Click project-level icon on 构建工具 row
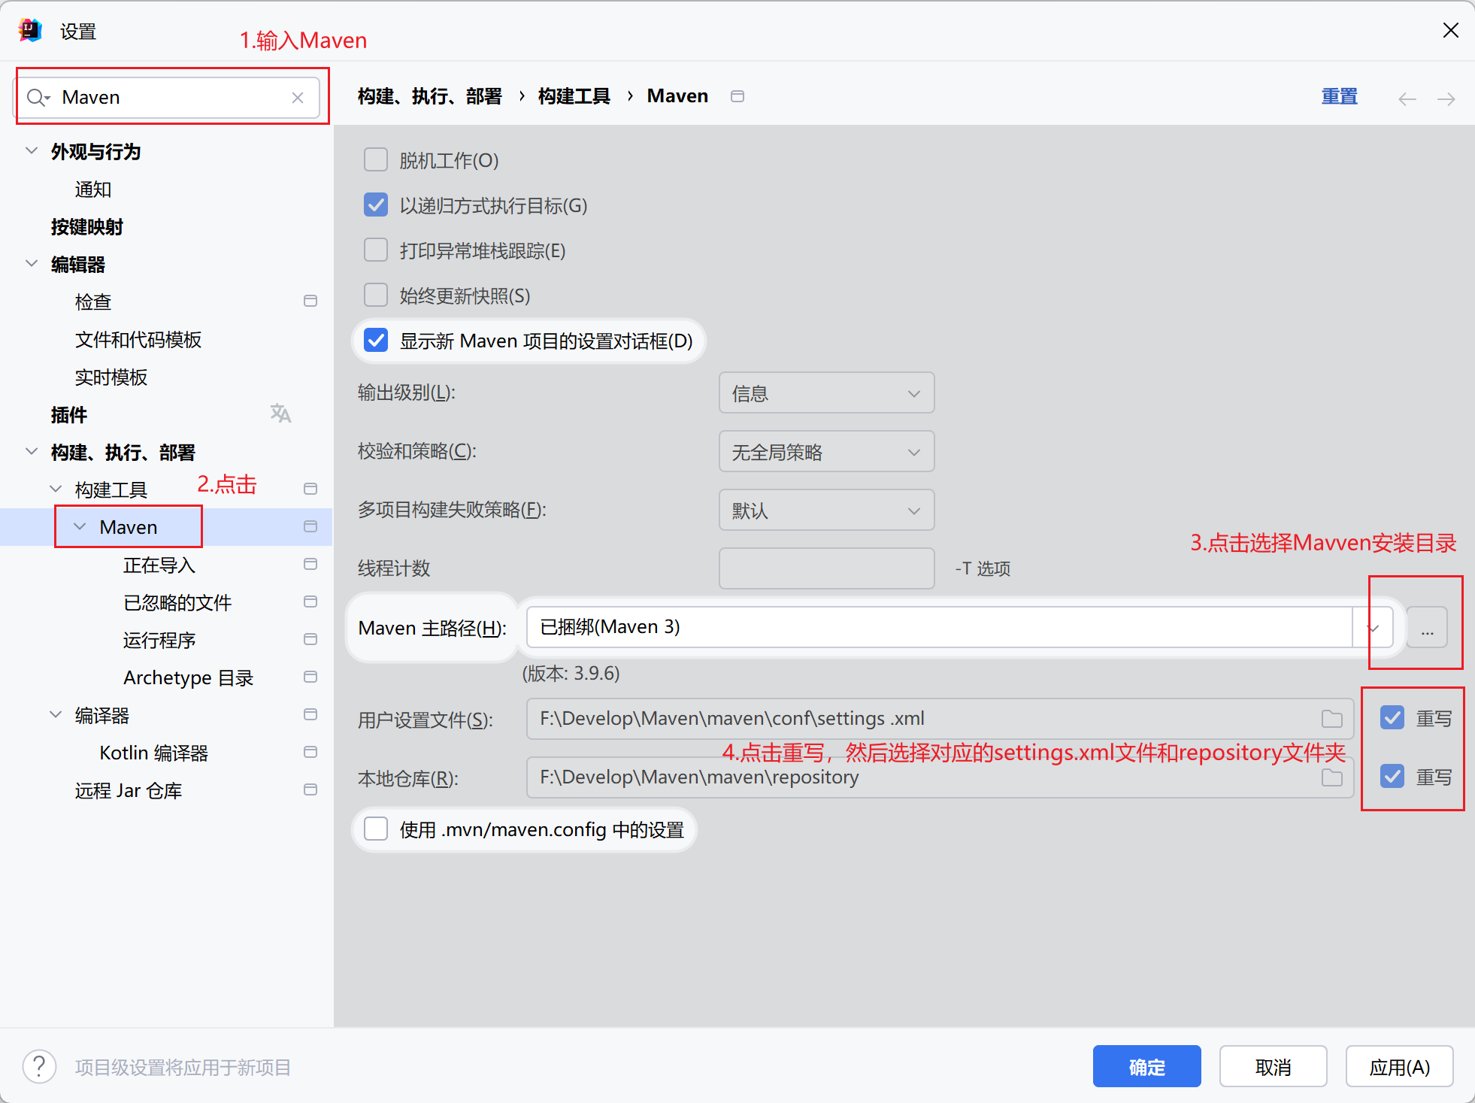The width and height of the screenshot is (1475, 1103). coord(310,489)
